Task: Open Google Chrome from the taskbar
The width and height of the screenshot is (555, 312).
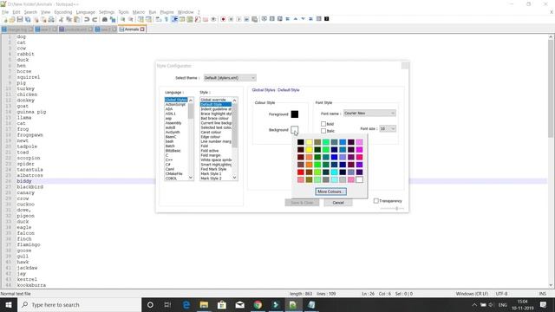Action: [258, 304]
